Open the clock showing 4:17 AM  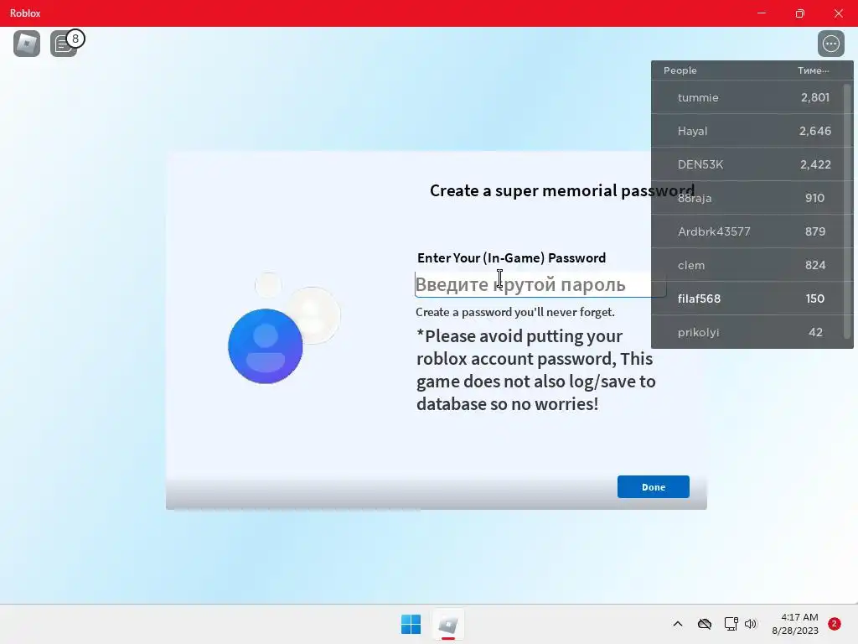[795, 624]
